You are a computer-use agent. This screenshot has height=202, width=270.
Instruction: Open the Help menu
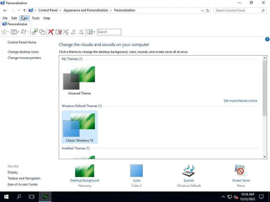[47, 18]
